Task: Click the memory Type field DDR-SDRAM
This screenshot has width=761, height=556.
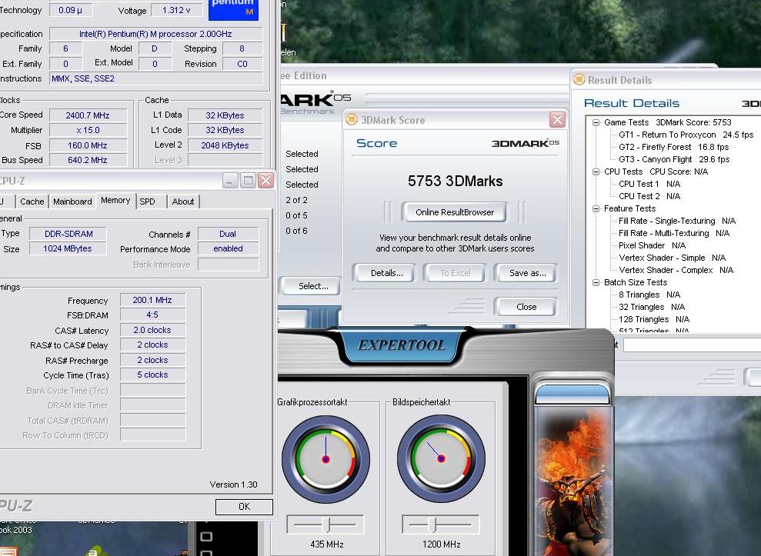Action: click(68, 233)
